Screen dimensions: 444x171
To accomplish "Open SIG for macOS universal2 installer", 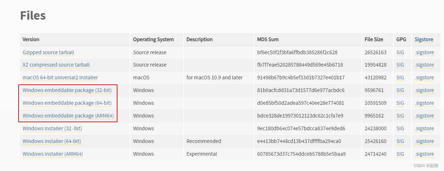I will (400, 77).
